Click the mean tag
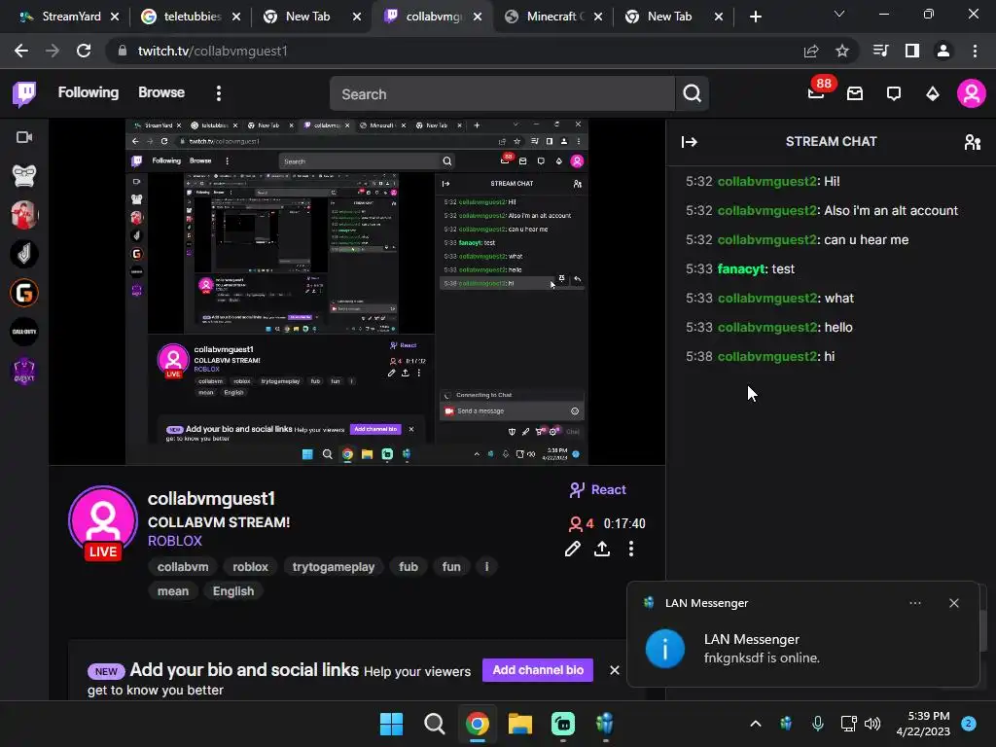Image resolution: width=996 pixels, height=747 pixels. coord(173,590)
